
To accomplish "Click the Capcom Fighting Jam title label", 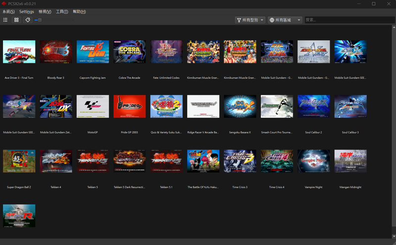I will 93,78.
